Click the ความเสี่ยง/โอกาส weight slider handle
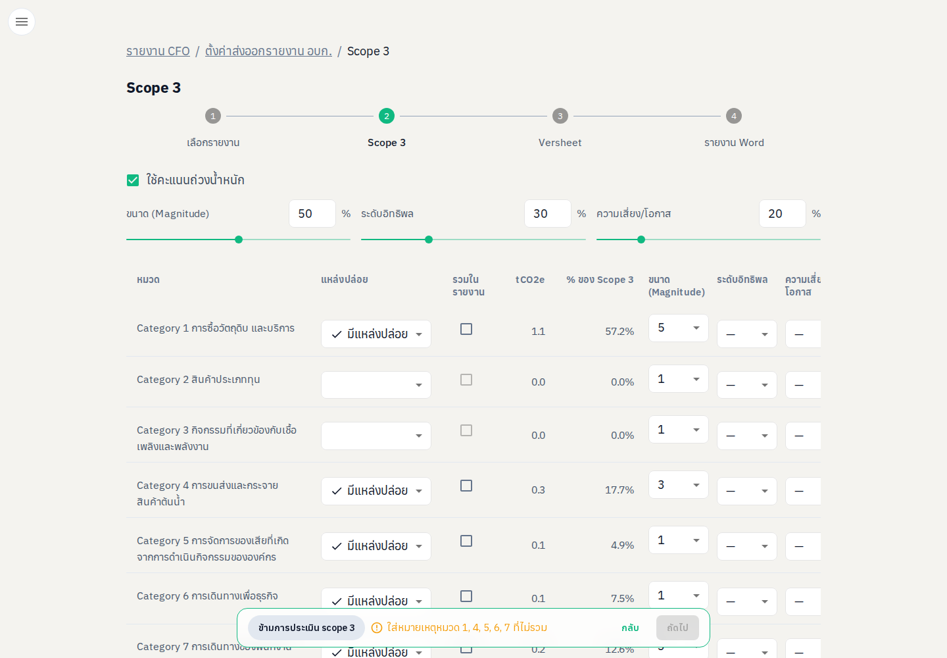This screenshot has width=947, height=658. tap(641, 240)
